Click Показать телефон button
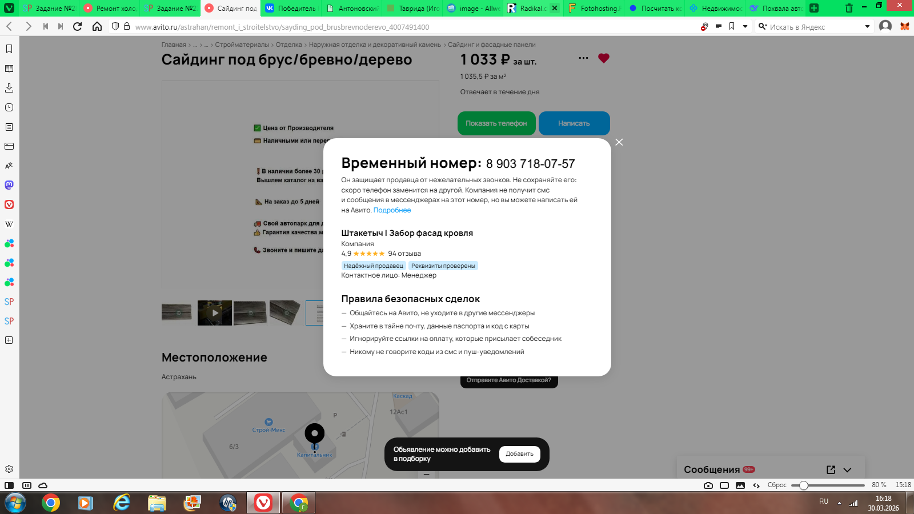Viewport: 914px width, 514px height. [x=496, y=123]
